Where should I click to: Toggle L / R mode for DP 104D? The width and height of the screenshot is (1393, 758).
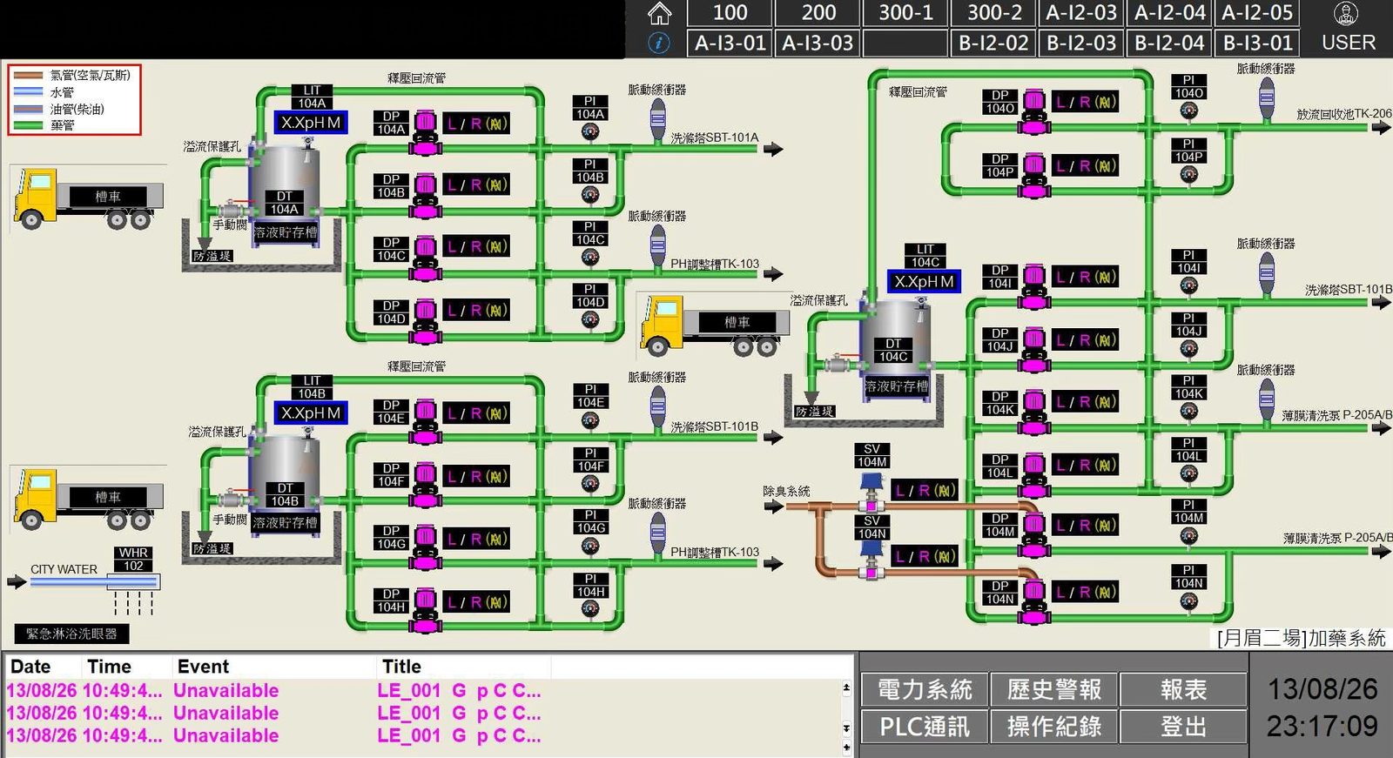pyautogui.click(x=477, y=311)
